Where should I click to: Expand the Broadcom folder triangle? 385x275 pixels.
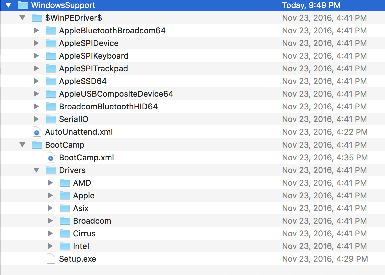50,221
